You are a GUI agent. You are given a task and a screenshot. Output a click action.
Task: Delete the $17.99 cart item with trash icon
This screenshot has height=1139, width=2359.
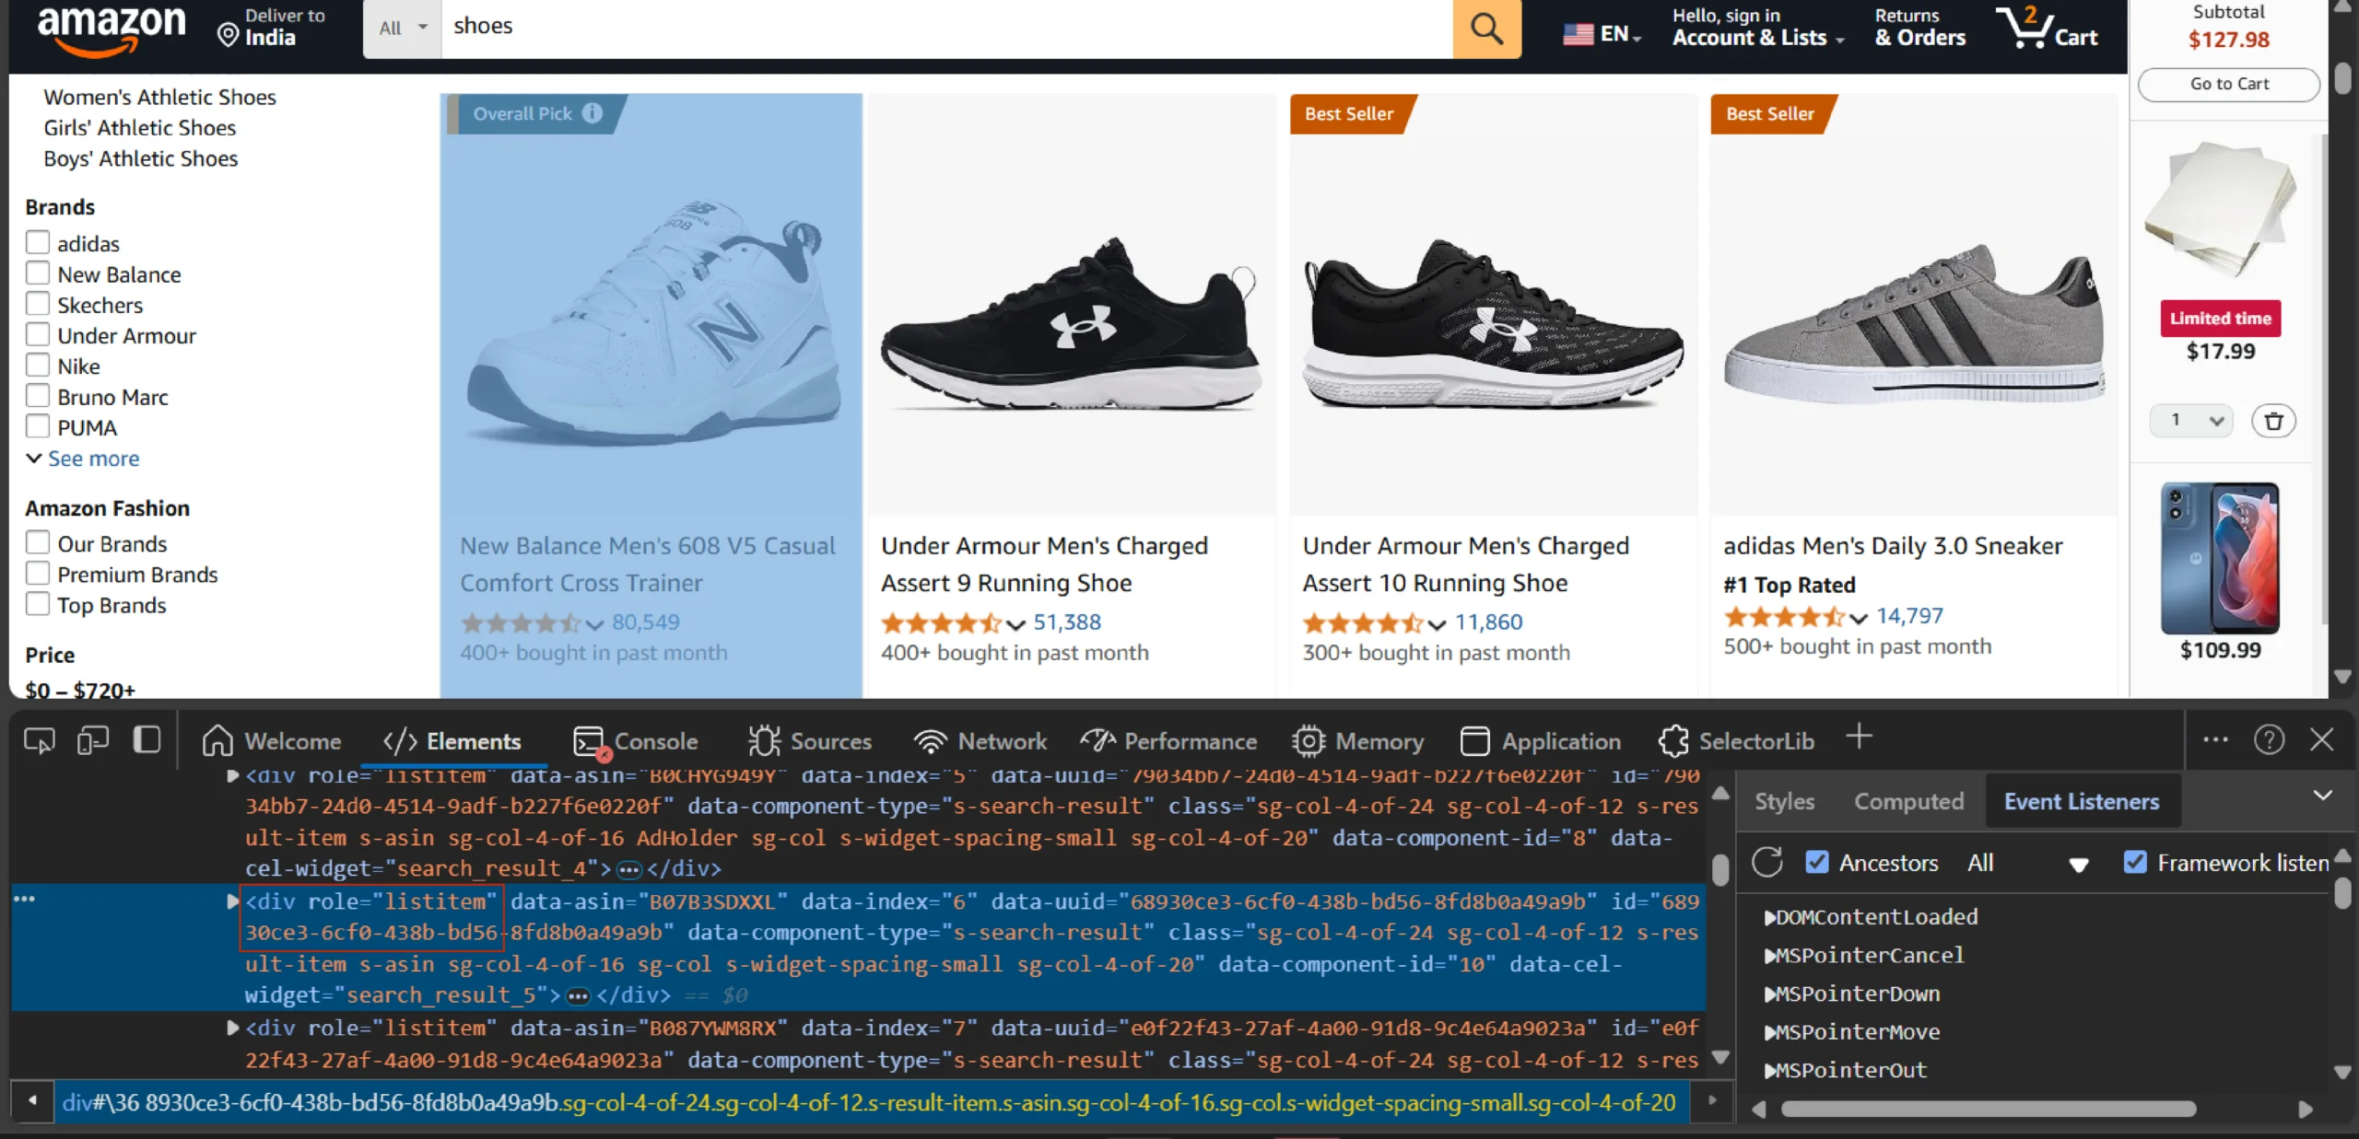coord(2273,421)
